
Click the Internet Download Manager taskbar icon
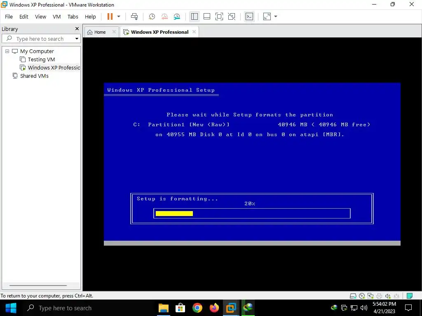click(x=248, y=308)
